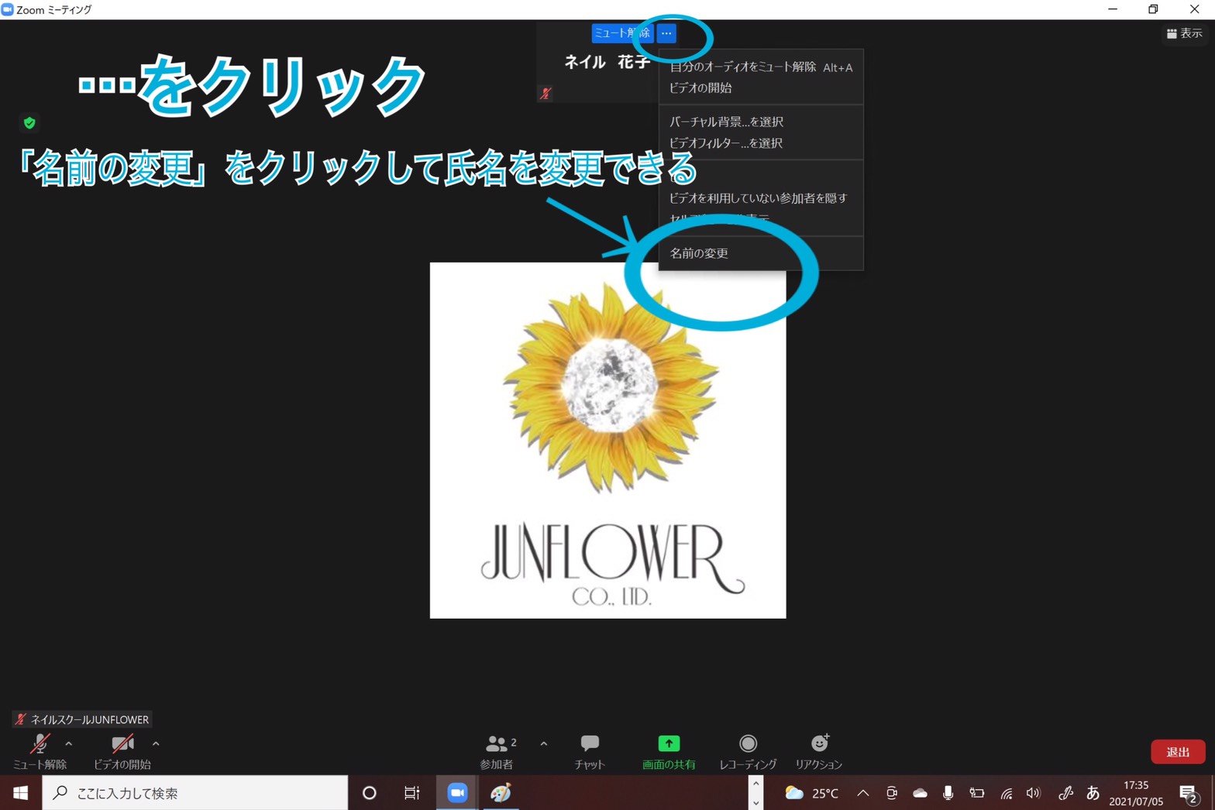This screenshot has height=810, width=1215.
Task: Click the green encryption shield icon
Action: (29, 123)
